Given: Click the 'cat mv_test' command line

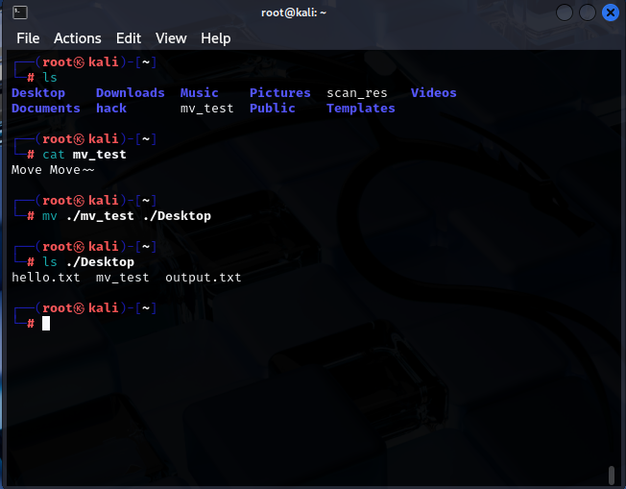Looking at the screenshot, I should pyautogui.click(x=84, y=155).
